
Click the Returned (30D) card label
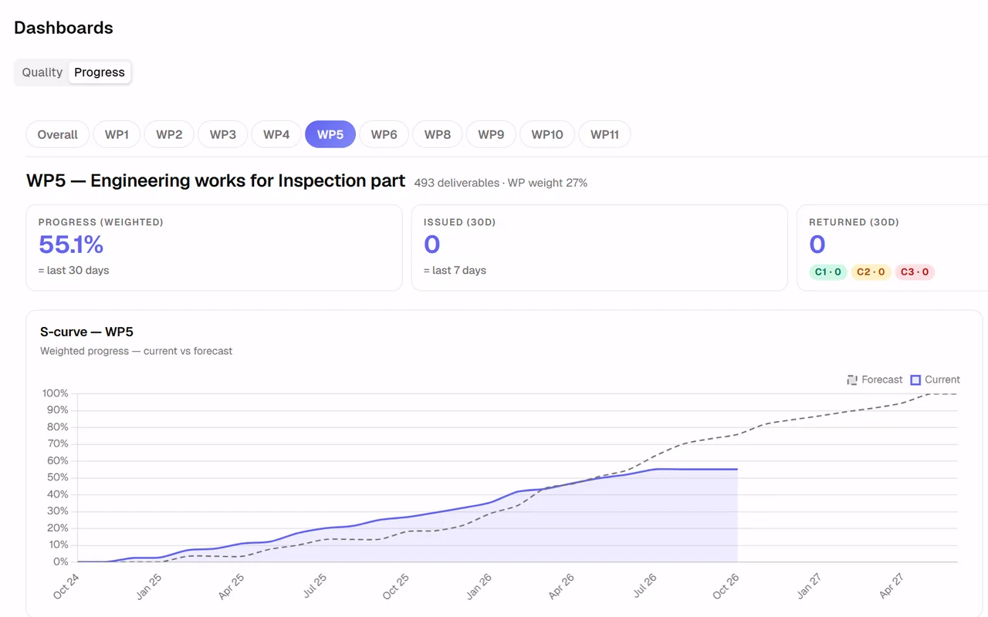tap(854, 222)
